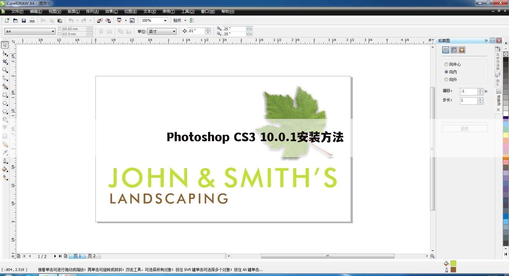This screenshot has height=276, width=509.
Task: Expand the 贴齐 snap dropdown
Action: pos(185,20)
